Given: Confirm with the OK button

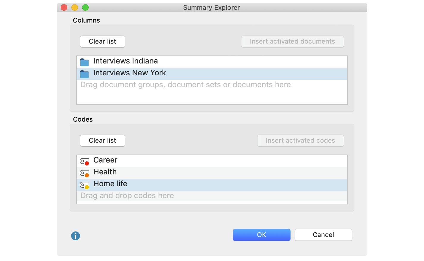Looking at the screenshot, I should point(262,235).
